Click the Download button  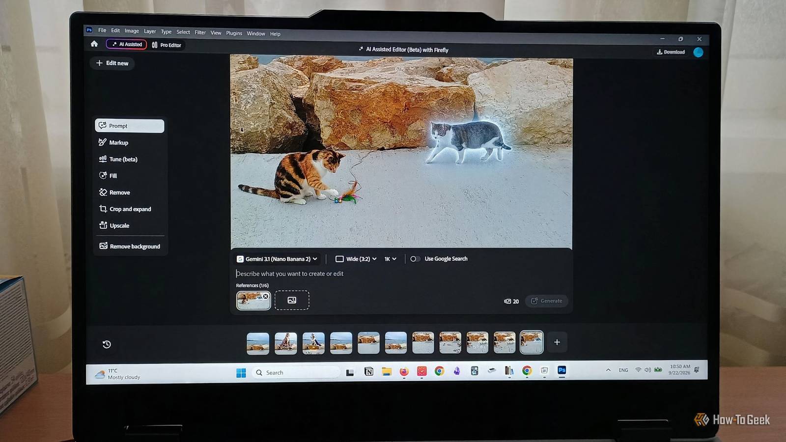[671, 52]
